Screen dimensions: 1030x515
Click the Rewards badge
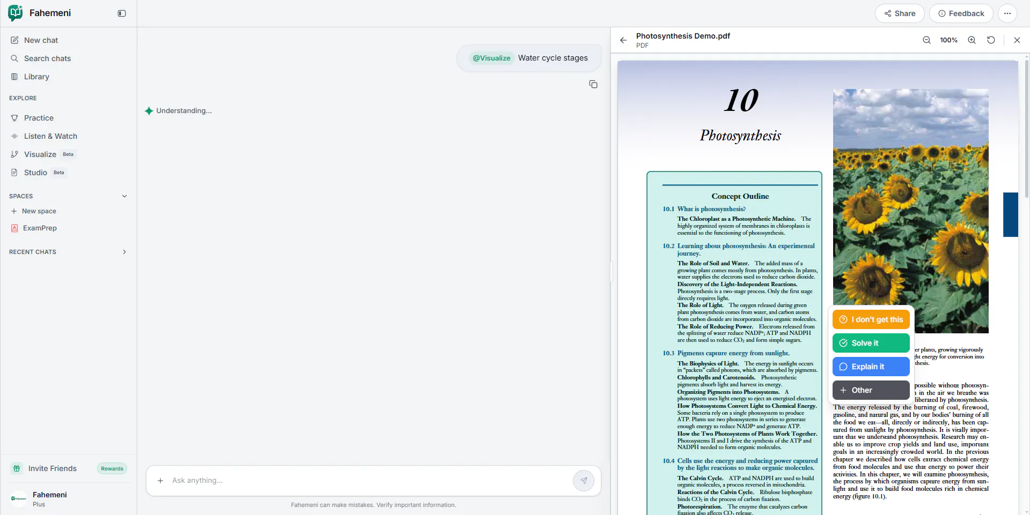tap(112, 468)
